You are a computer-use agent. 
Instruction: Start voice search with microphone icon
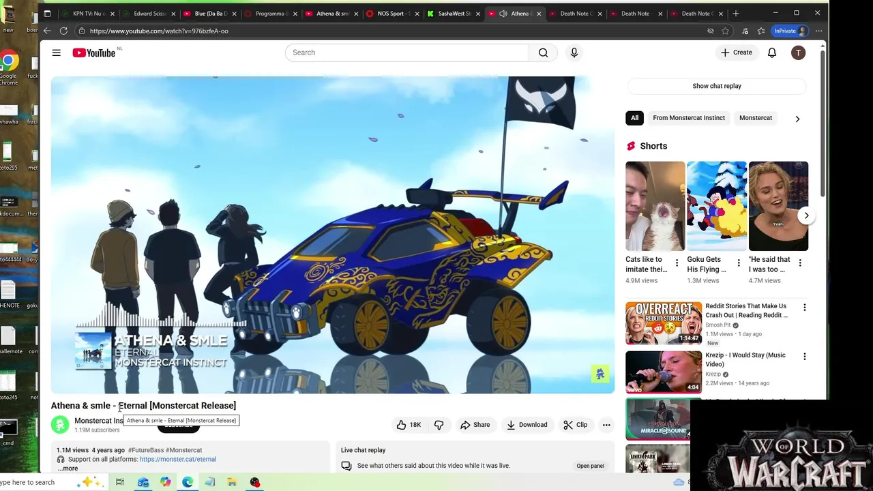pos(574,53)
